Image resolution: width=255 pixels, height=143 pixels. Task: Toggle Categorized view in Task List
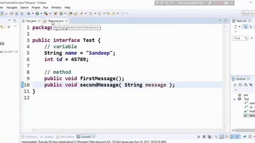tap(245, 27)
